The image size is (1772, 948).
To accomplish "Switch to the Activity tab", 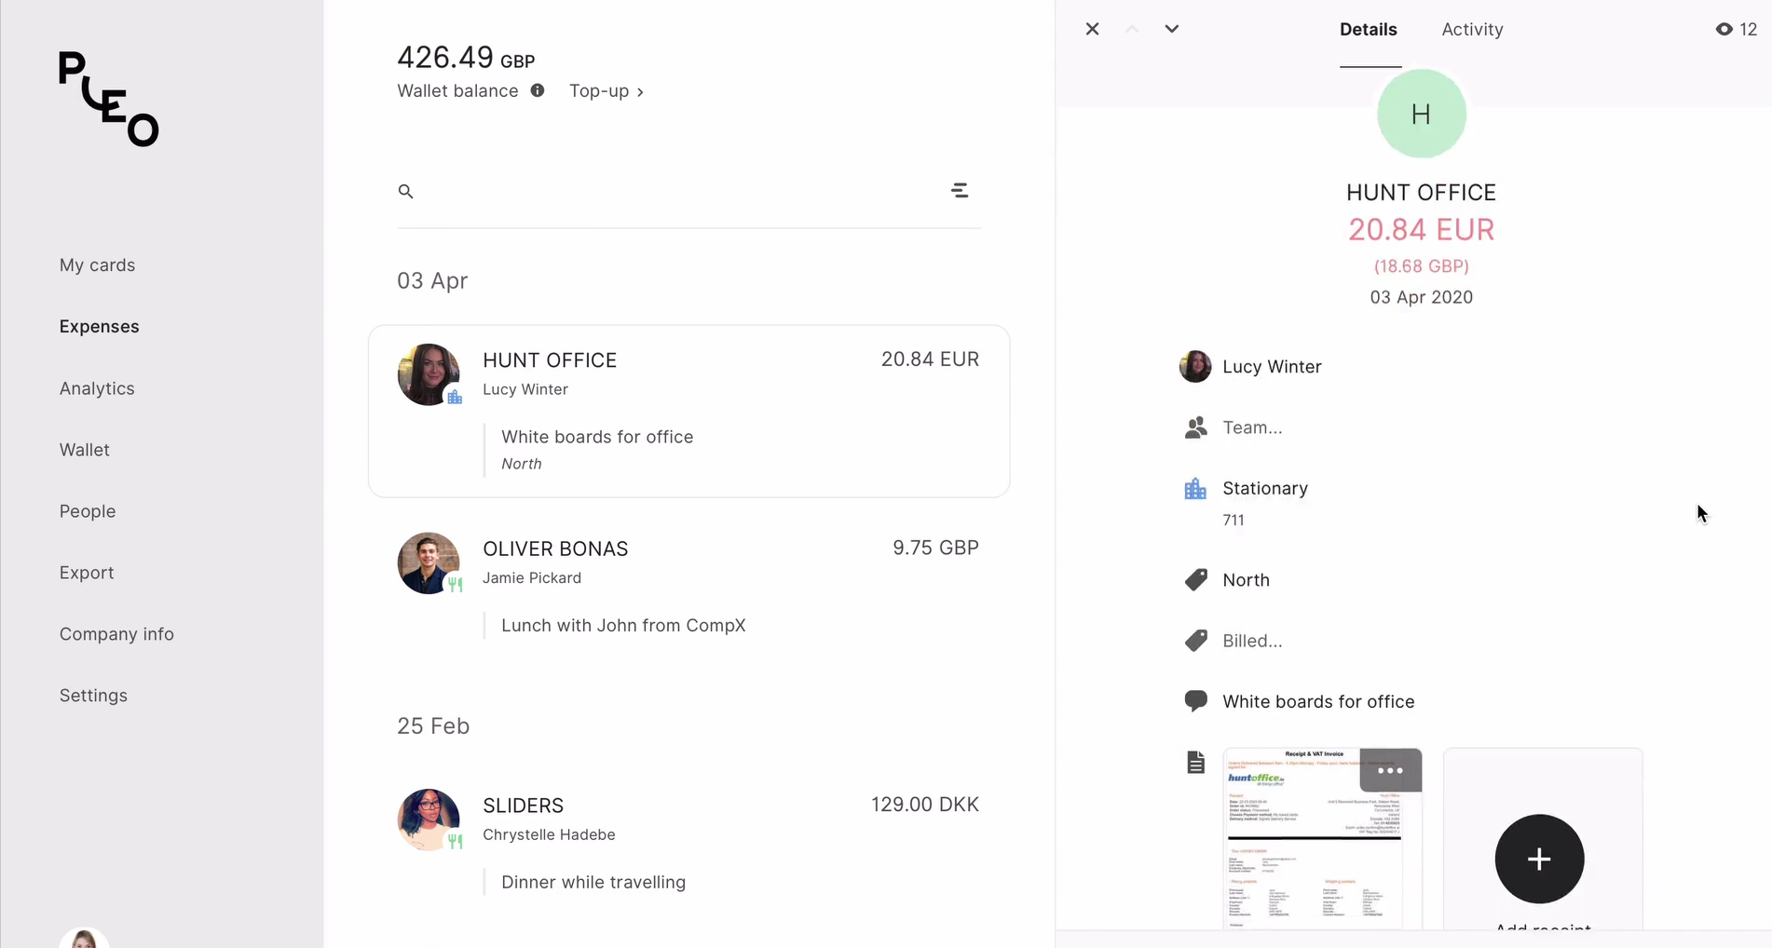I will point(1472,29).
